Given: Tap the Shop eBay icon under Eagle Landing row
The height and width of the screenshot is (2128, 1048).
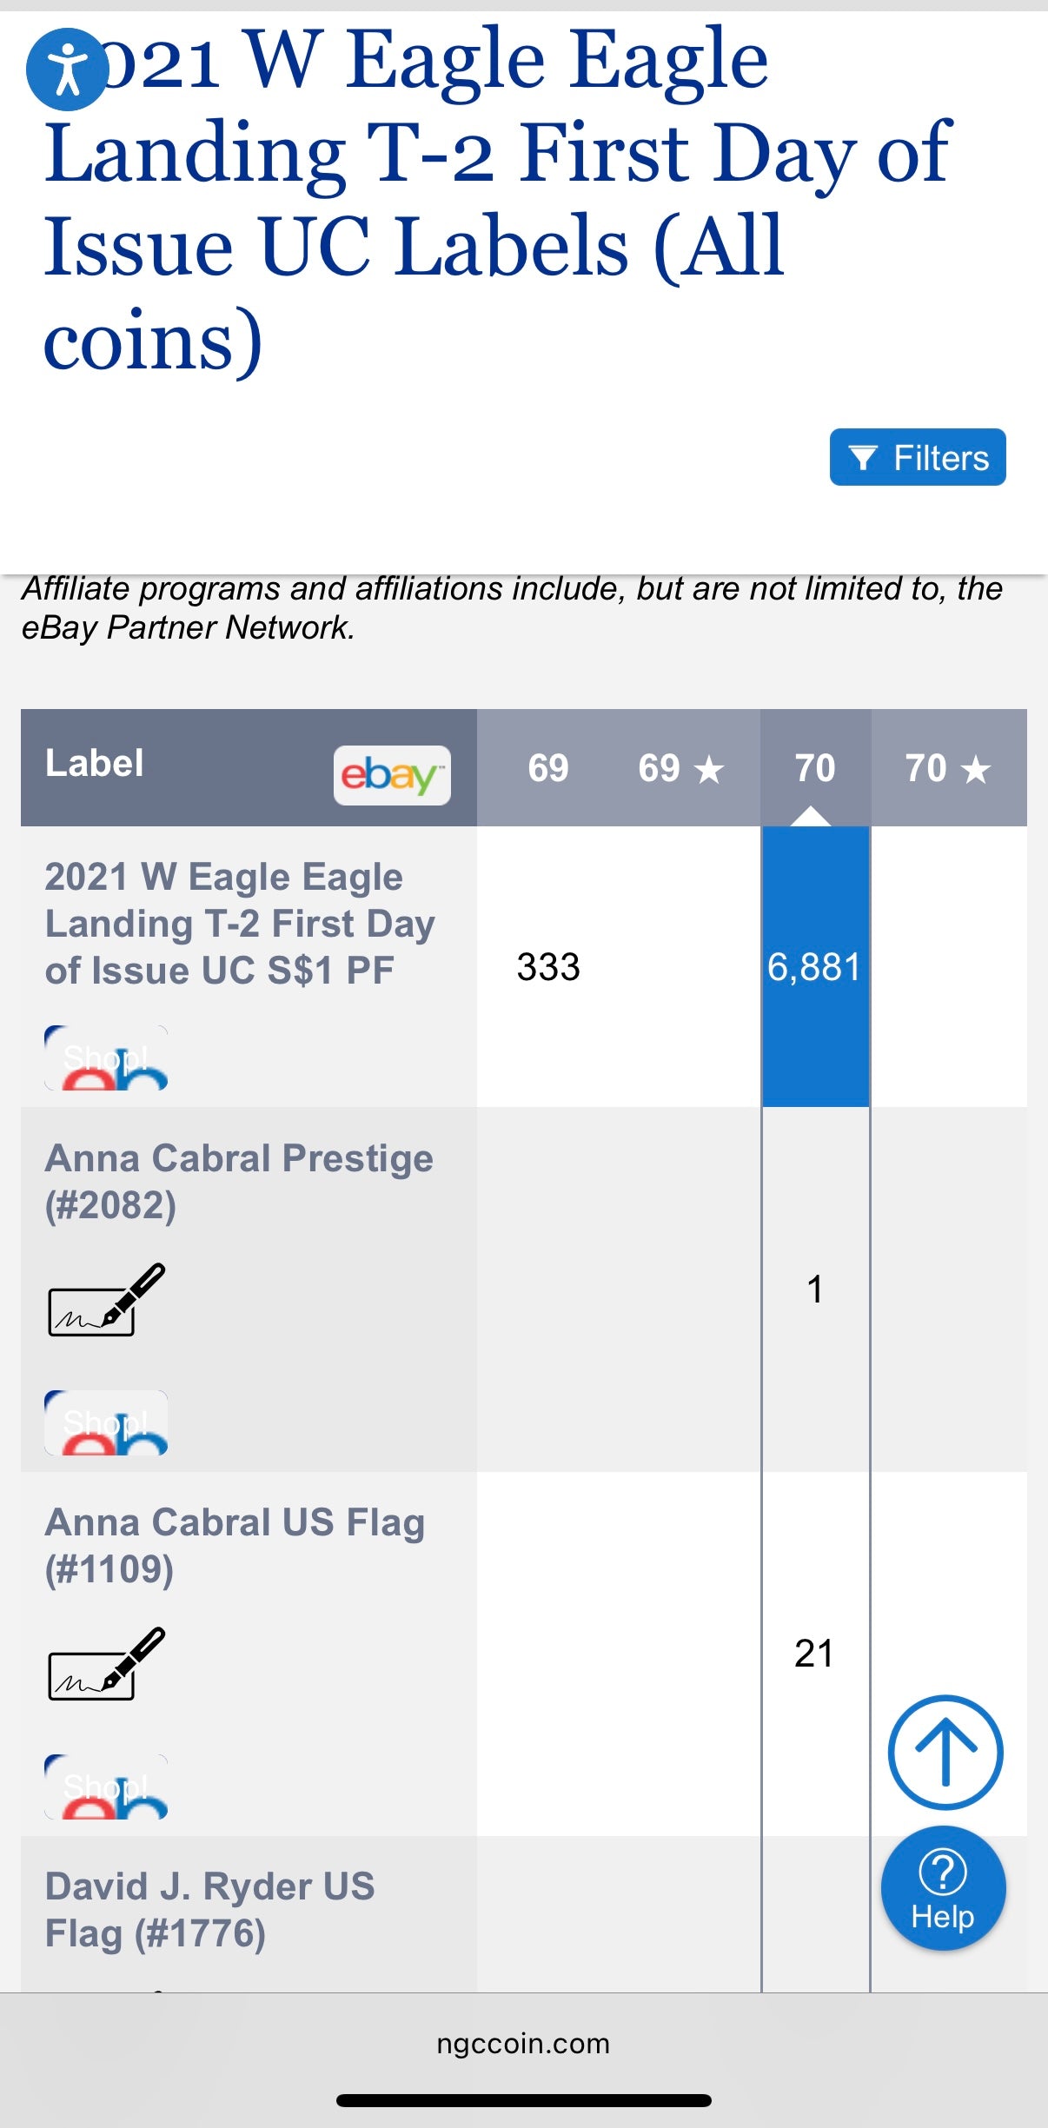Looking at the screenshot, I should click(106, 1057).
